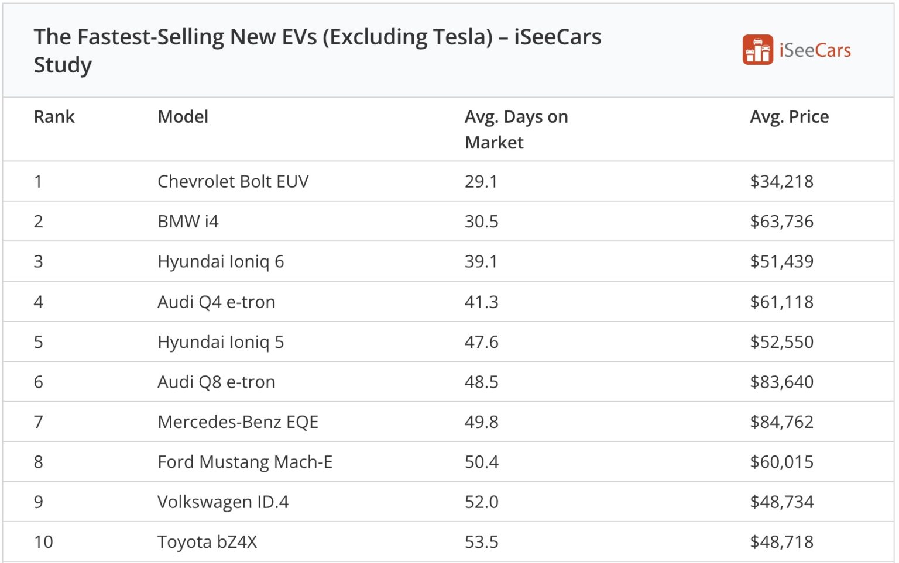Image resolution: width=899 pixels, height=563 pixels.
Task: Click the Hyundai Ioniq 5 model name
Action: pos(221,341)
